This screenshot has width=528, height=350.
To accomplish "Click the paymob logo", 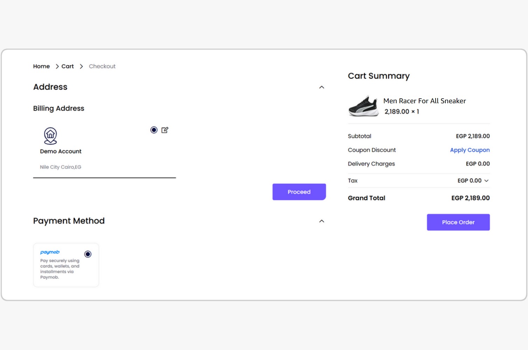I will pyautogui.click(x=50, y=252).
